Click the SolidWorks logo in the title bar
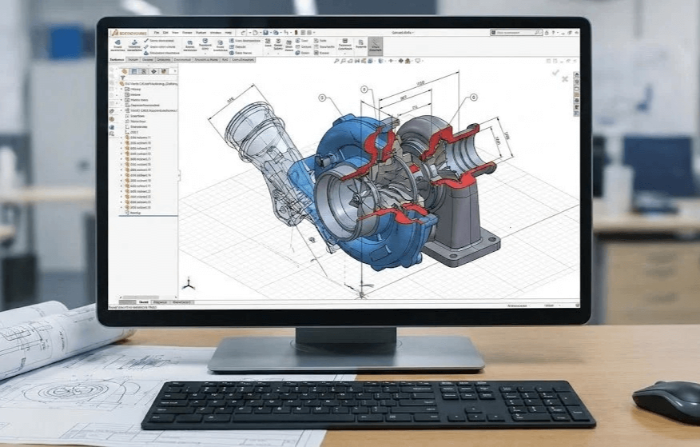The image size is (700, 447). 129,33
